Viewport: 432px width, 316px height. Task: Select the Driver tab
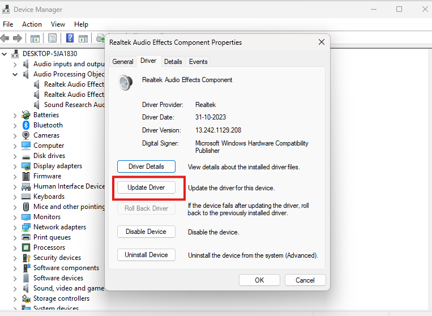coord(148,61)
